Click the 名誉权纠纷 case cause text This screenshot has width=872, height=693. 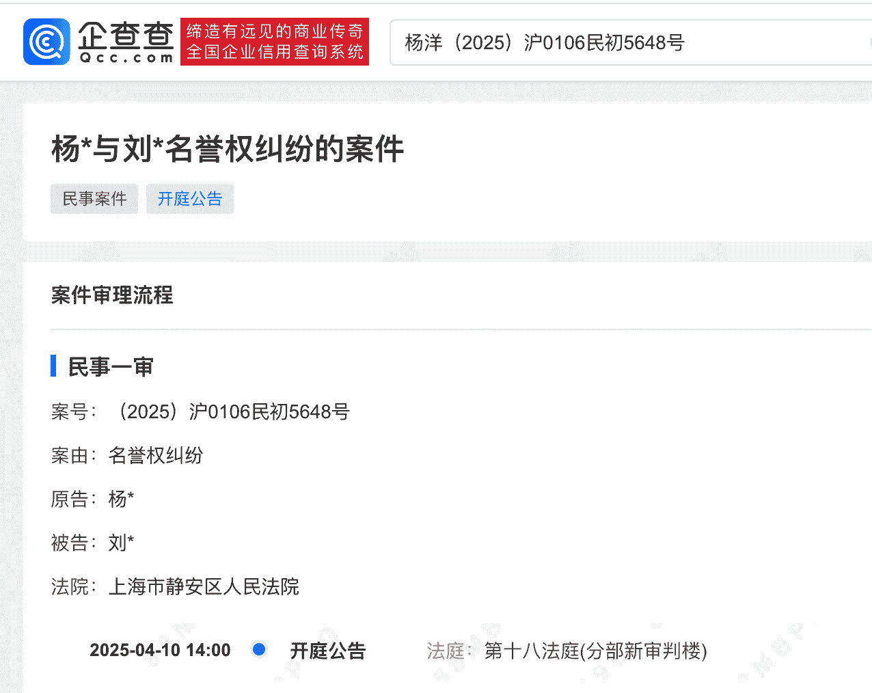click(x=156, y=455)
